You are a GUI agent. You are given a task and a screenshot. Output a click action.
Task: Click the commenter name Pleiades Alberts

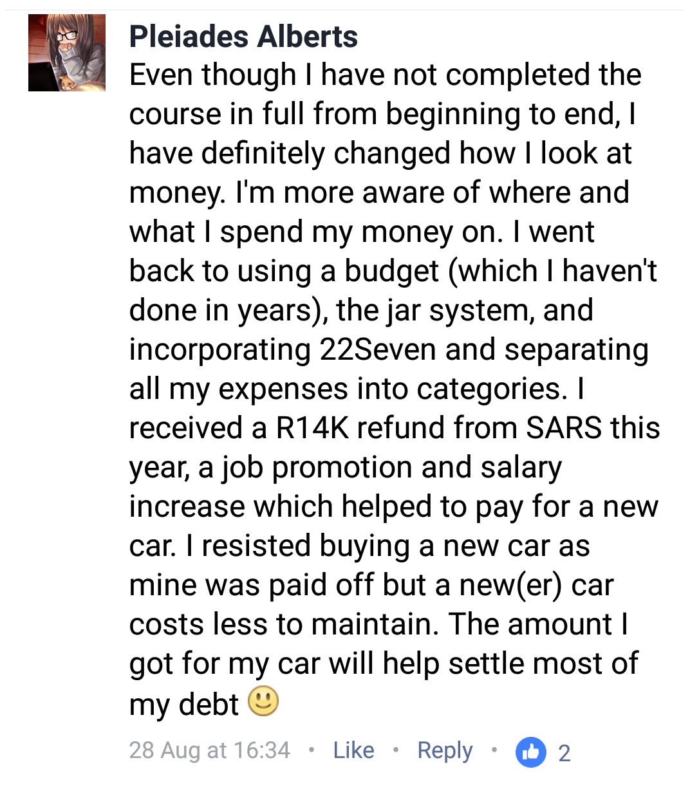243,37
